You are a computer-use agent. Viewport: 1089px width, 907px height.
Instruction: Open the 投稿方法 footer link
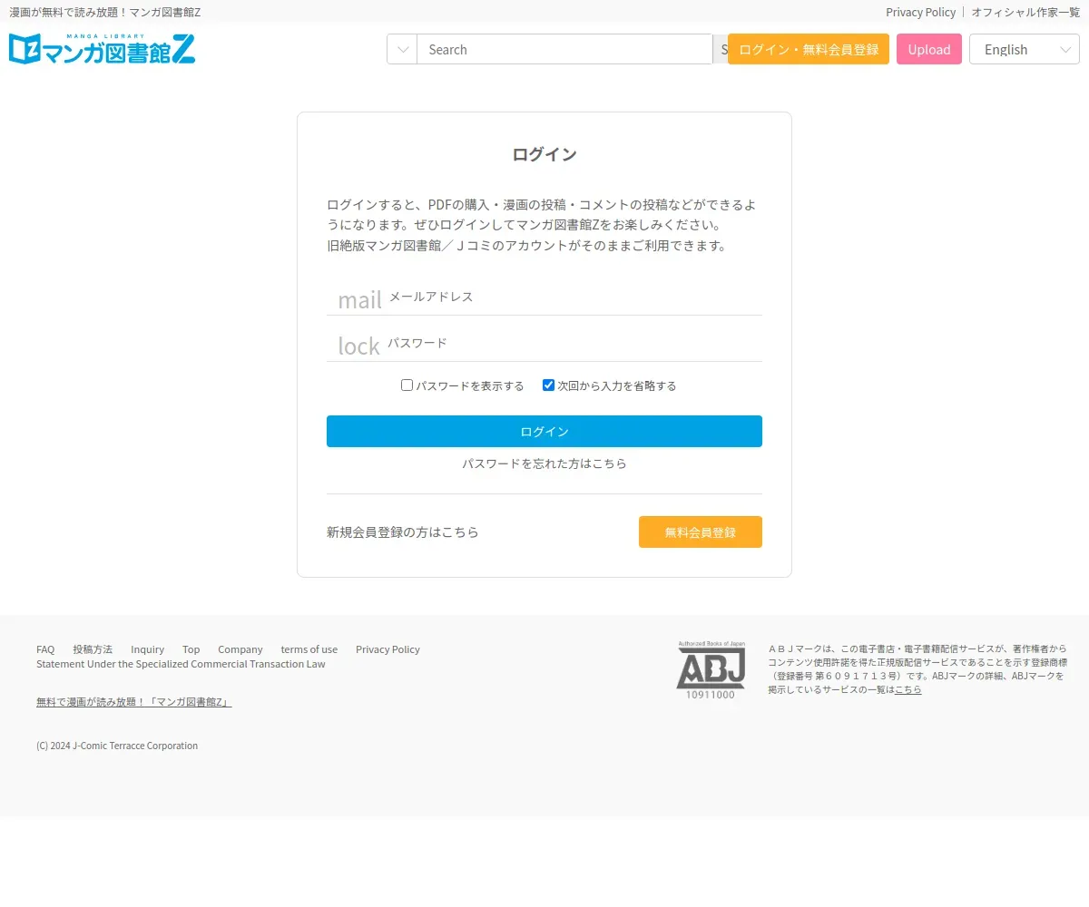93,649
